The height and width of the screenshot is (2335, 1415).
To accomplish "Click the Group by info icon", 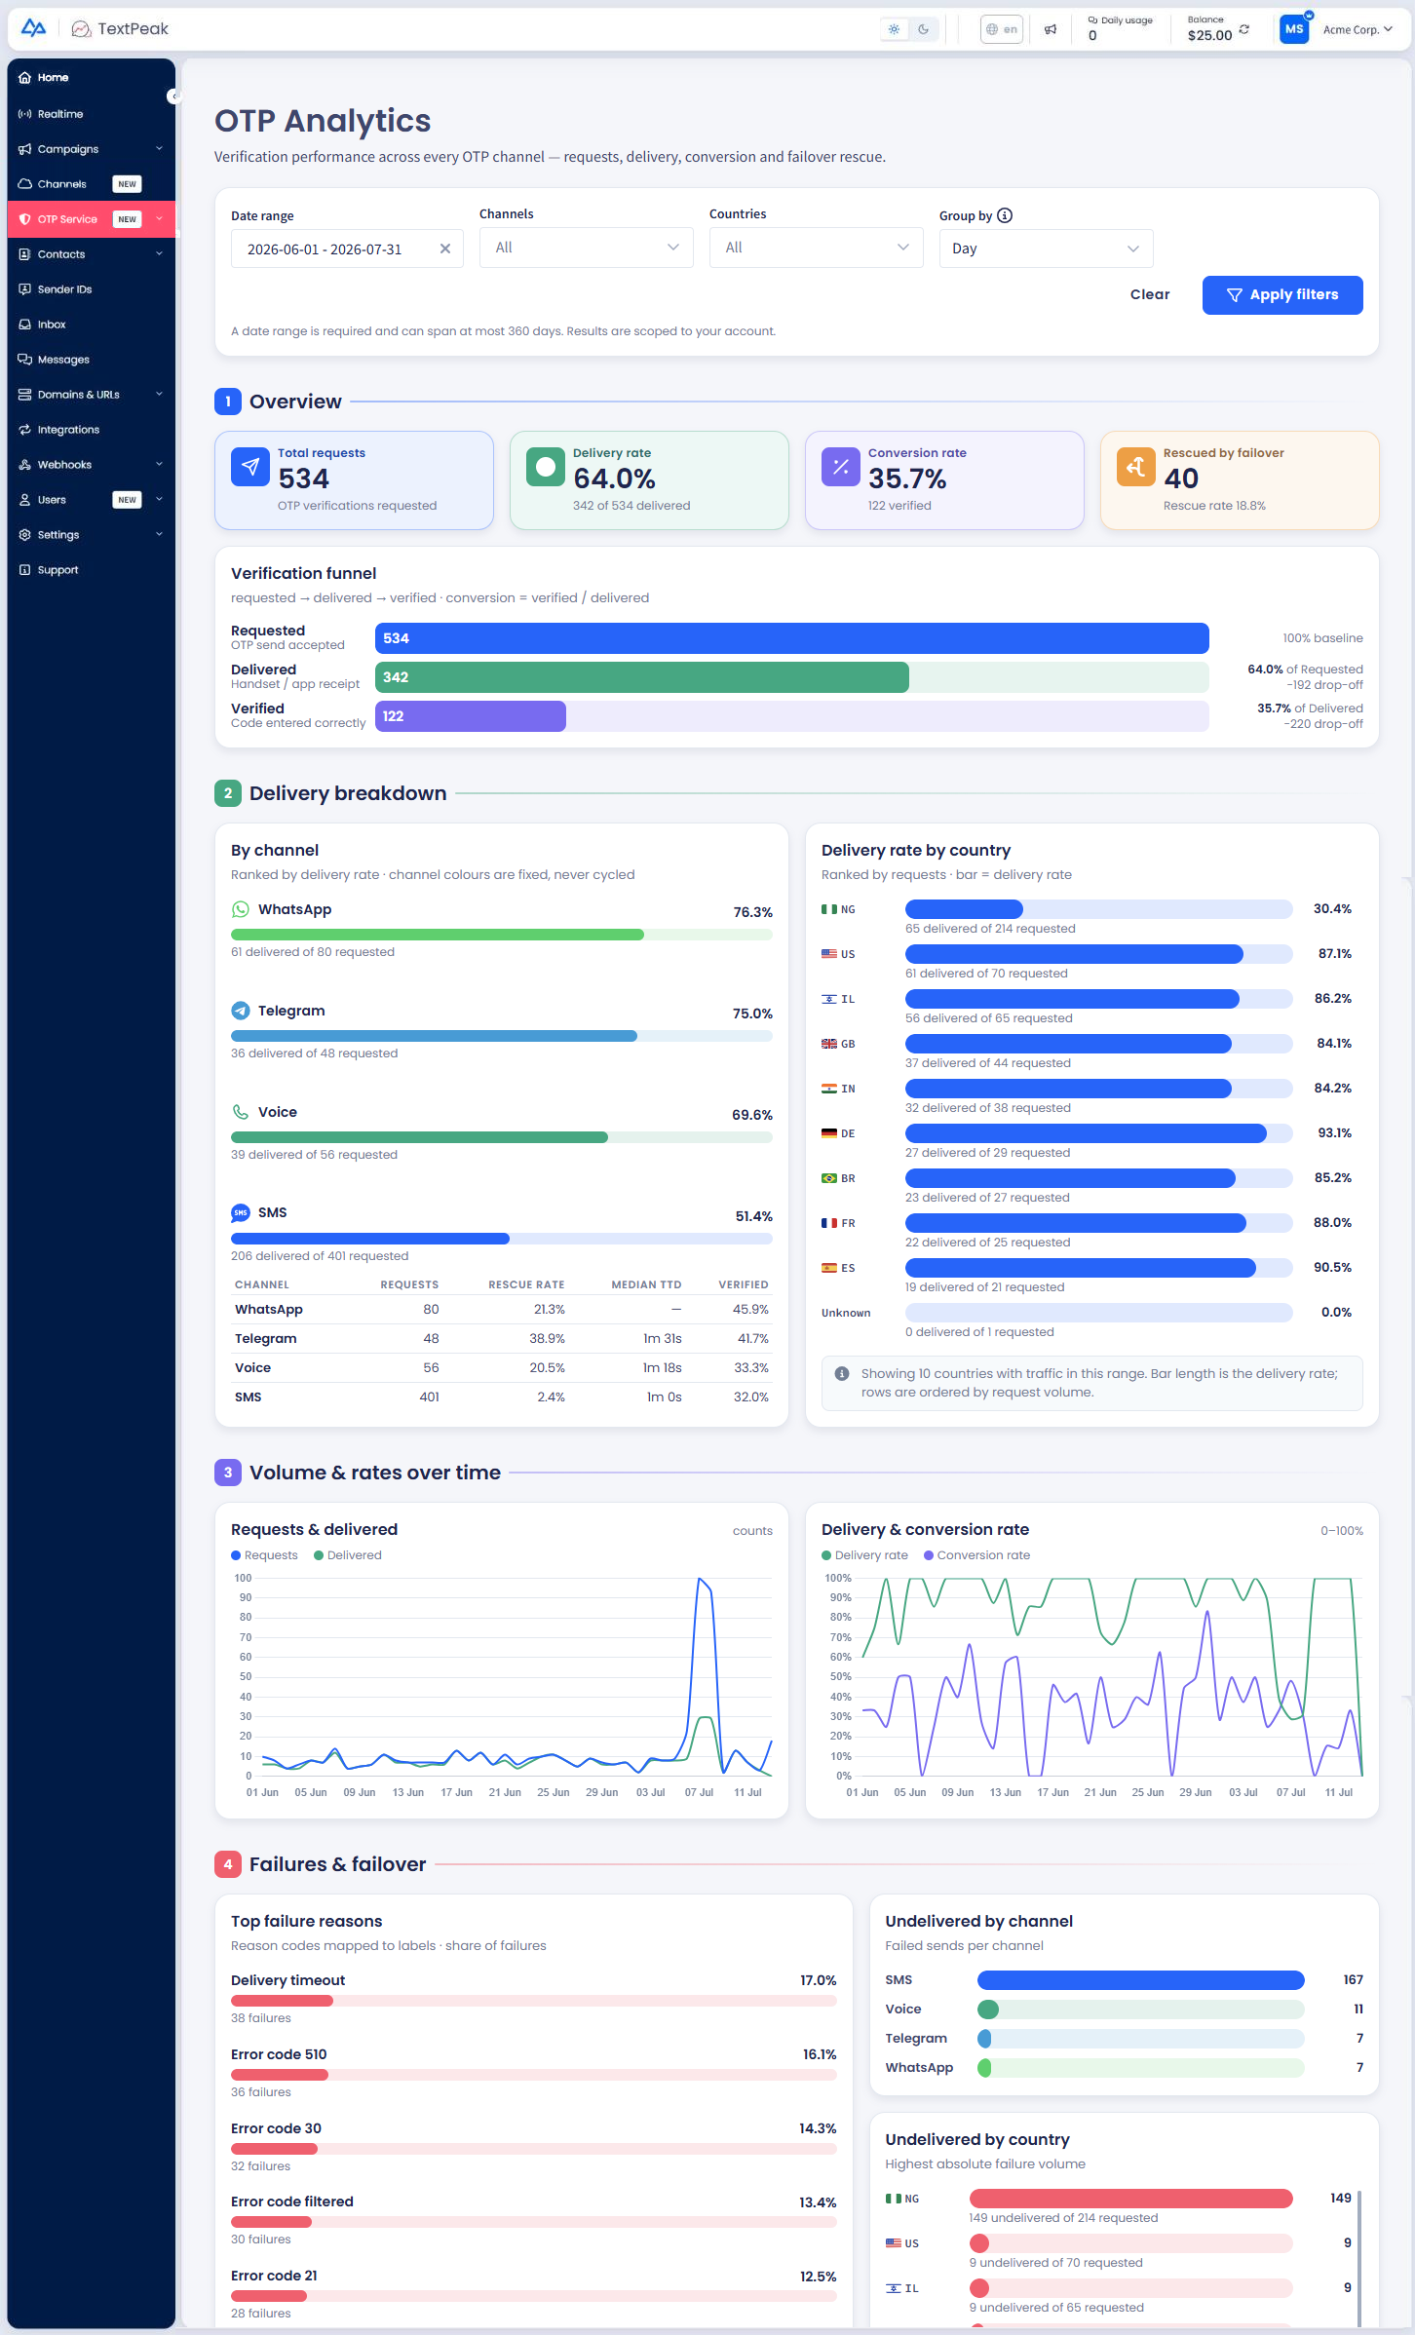I will pos(1005,215).
